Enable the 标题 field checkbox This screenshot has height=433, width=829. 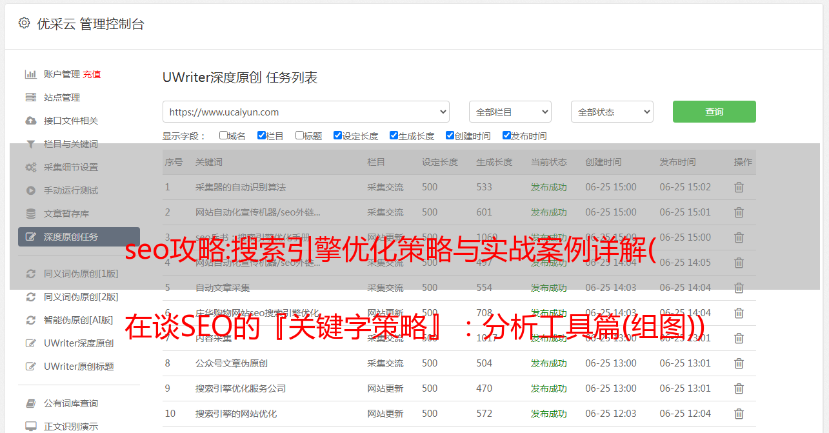[299, 136]
